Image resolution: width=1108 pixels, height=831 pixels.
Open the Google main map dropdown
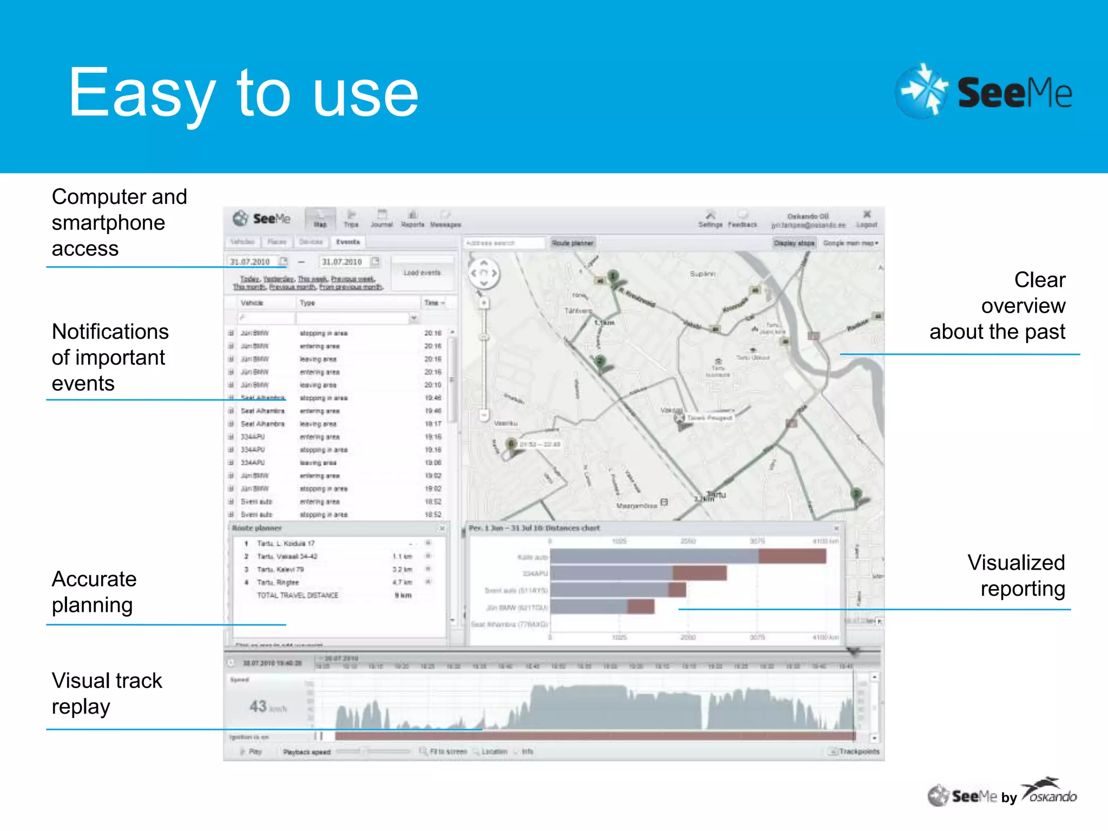[850, 243]
